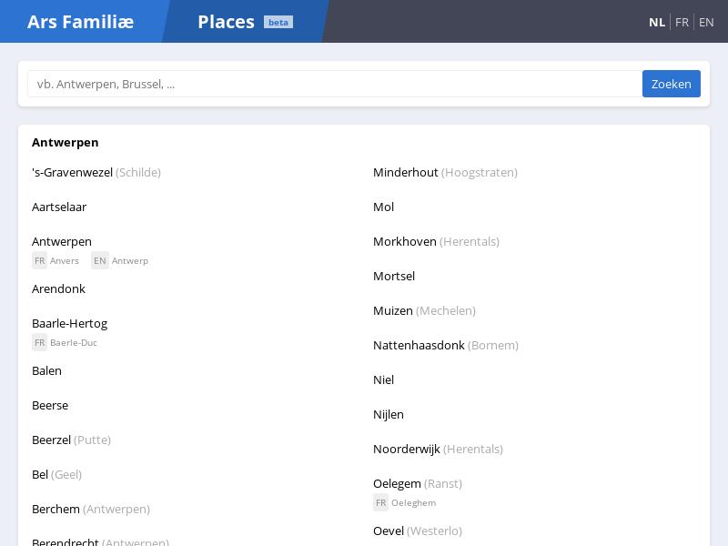This screenshot has height=546, width=728.
Task: Open the Ars Familiæ home page
Action: pyautogui.click(x=80, y=22)
